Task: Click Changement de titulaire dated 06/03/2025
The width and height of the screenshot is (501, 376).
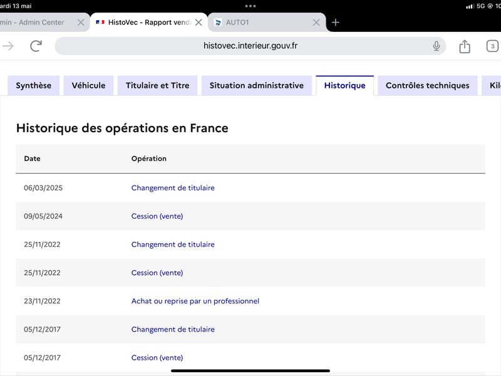Action: coord(173,187)
